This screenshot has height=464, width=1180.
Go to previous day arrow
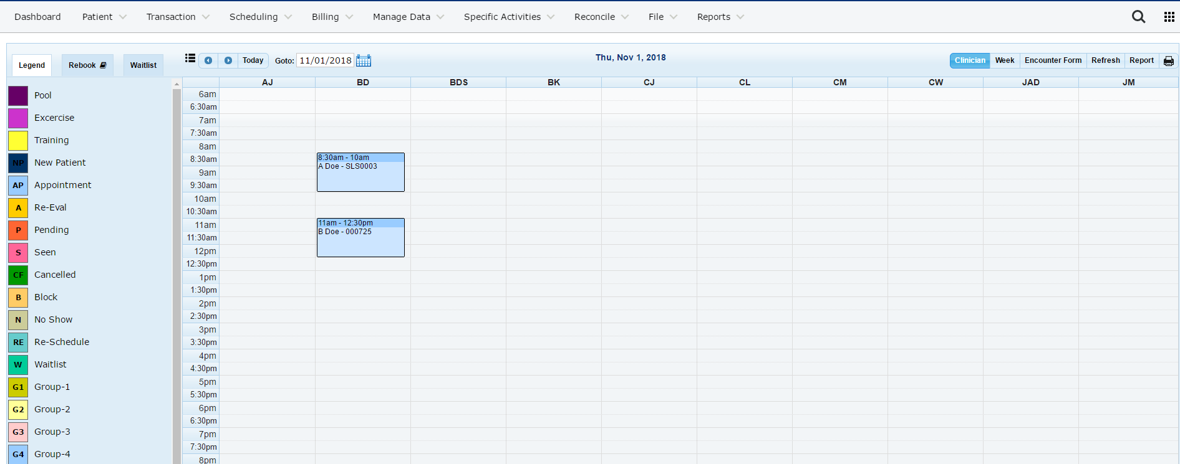[x=208, y=60]
